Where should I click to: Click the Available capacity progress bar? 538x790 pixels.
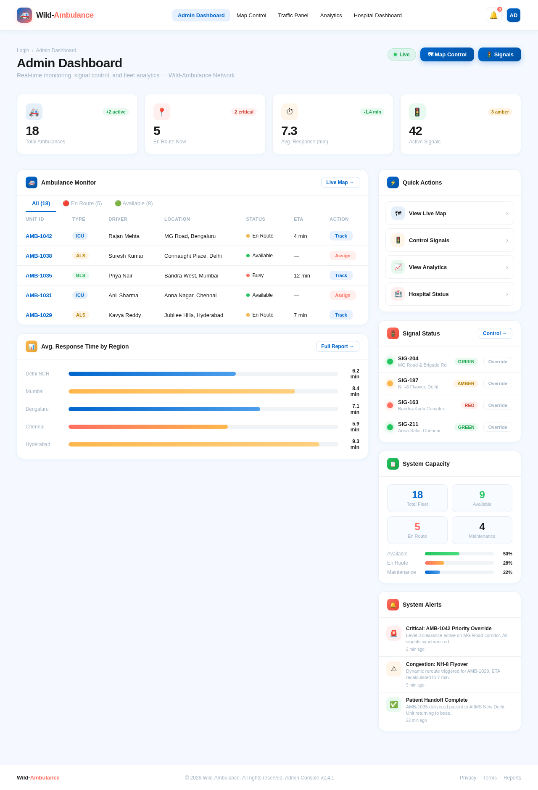pyautogui.click(x=459, y=554)
